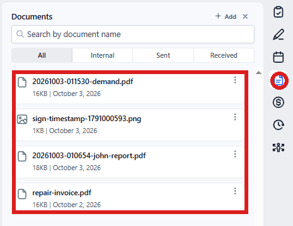Switch to the Internal tab
Screen dimensions: 293x226
point(103,55)
